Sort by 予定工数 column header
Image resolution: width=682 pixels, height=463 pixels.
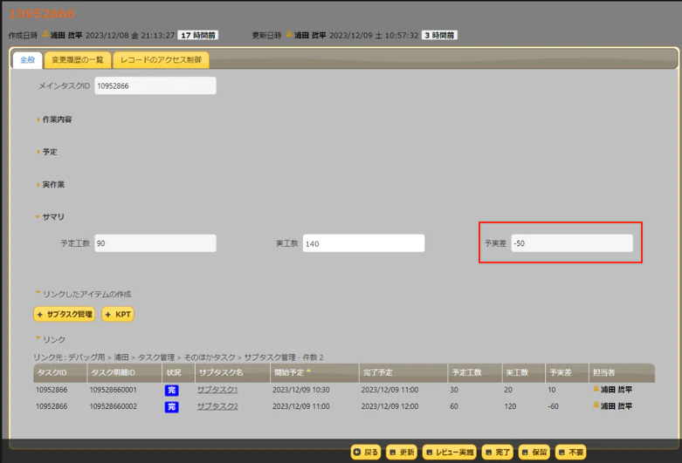[474, 372]
